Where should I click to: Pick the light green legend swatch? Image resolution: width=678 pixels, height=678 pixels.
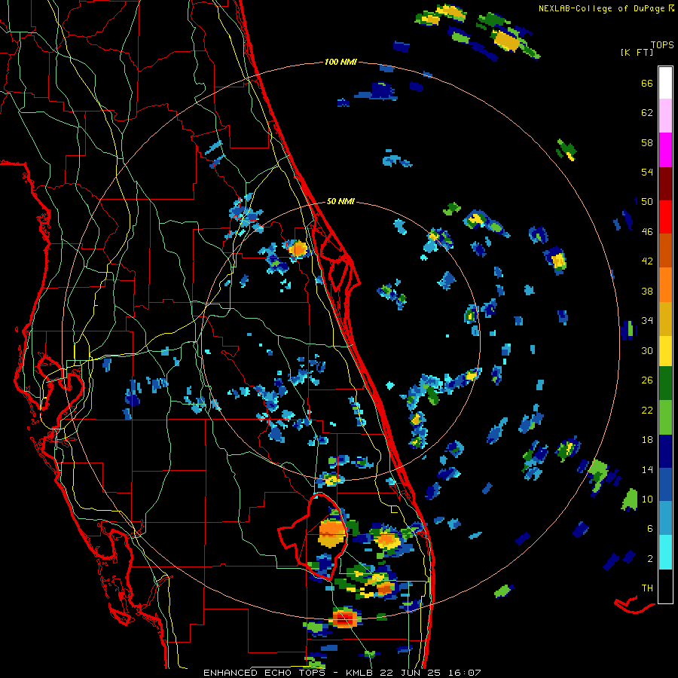click(665, 417)
